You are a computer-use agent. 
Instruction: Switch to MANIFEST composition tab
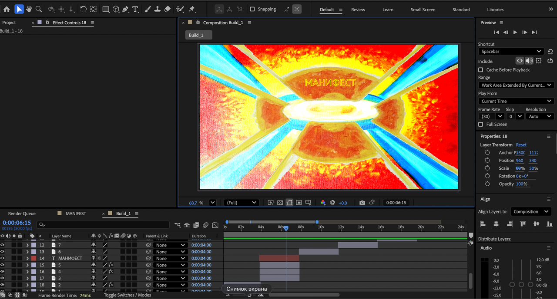pyautogui.click(x=76, y=214)
